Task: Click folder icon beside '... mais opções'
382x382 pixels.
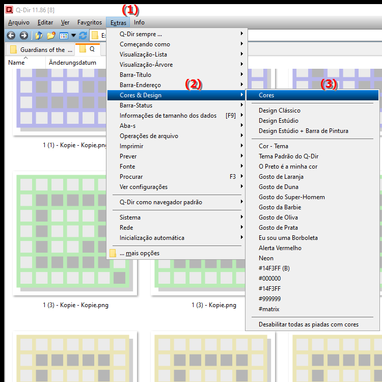Action: [x=113, y=253]
